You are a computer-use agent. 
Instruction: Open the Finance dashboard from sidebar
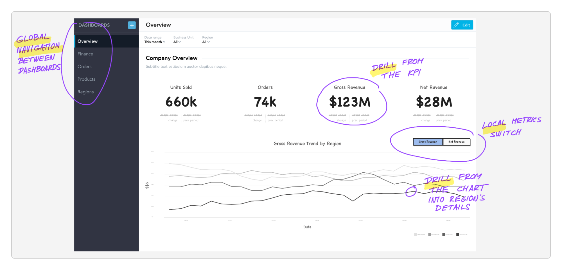click(x=85, y=54)
